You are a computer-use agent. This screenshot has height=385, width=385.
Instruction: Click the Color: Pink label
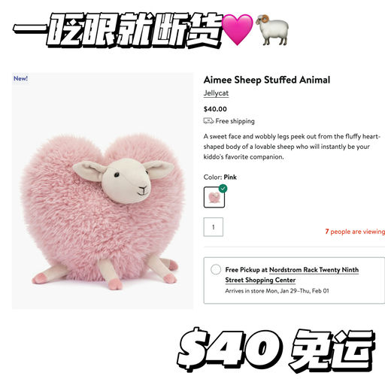pos(220,177)
